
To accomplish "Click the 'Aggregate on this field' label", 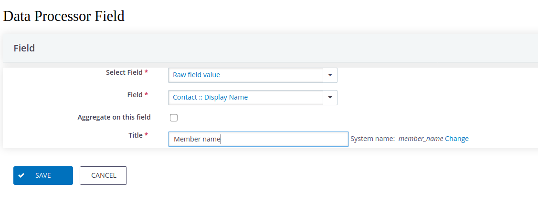I will (x=114, y=117).
